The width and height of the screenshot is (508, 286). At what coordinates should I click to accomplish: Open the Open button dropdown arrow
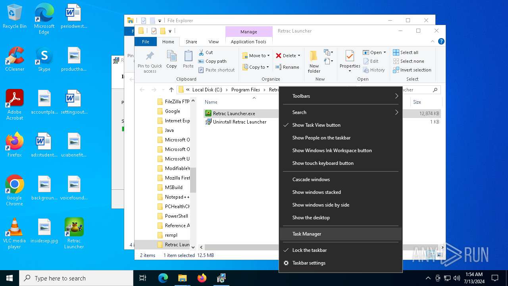[x=385, y=52]
